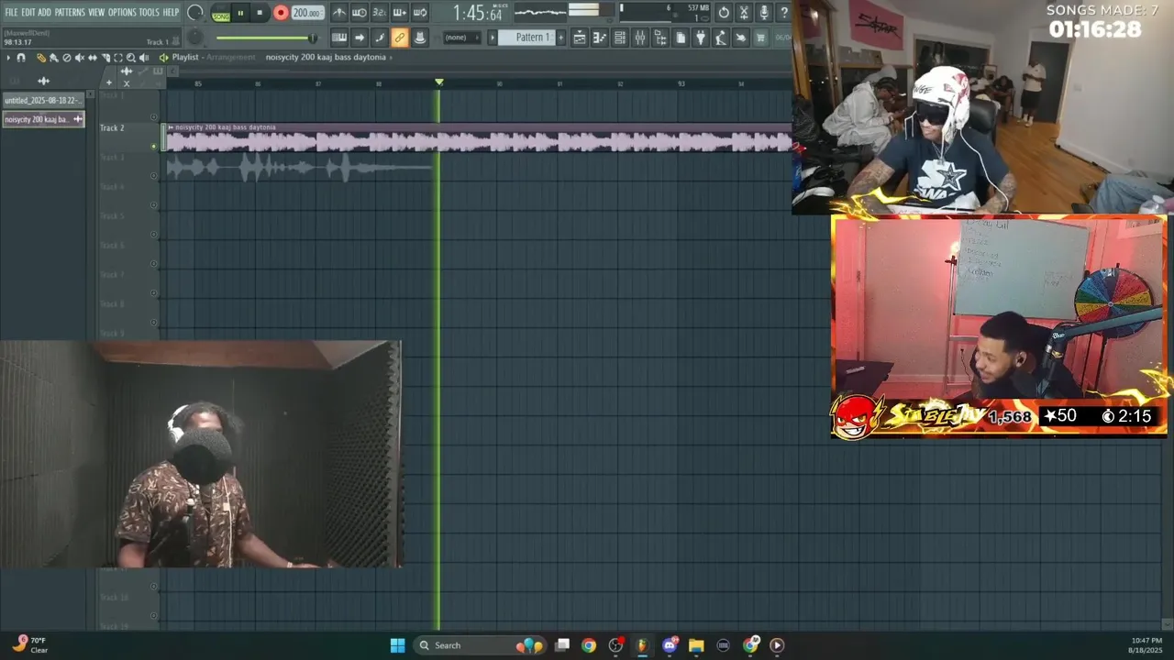
Task: Open the noisycity audio clip menu arrow
Action: pyautogui.click(x=171, y=127)
